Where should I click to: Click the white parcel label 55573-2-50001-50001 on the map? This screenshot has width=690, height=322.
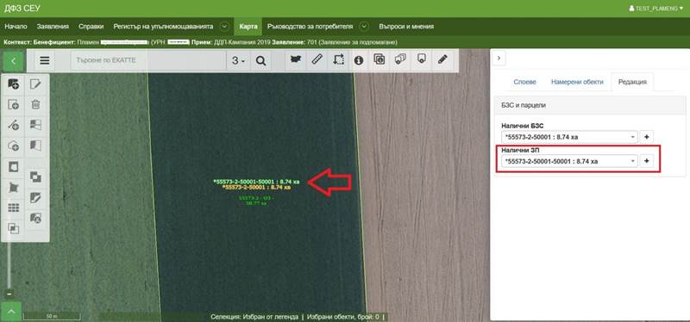[x=256, y=181]
